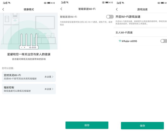Select the 开启Wi-Fi游戏加速 heading
Viewport: 167px width, 131px height.
click(128, 17)
